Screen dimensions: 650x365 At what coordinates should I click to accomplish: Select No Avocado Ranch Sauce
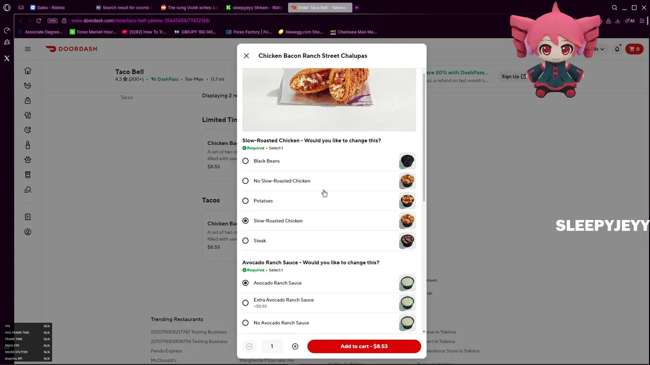pyautogui.click(x=329, y=323)
